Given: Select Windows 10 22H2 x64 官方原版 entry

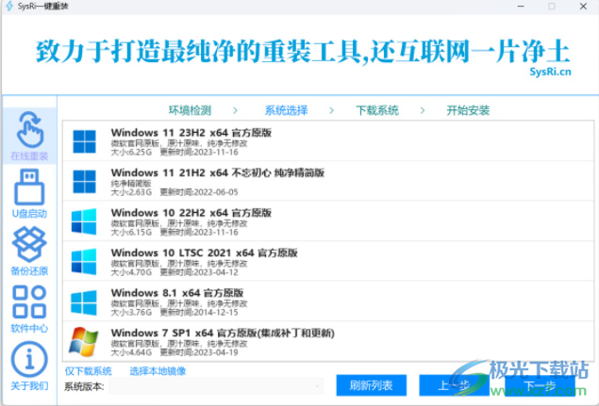Looking at the screenshot, I should click(x=328, y=221).
